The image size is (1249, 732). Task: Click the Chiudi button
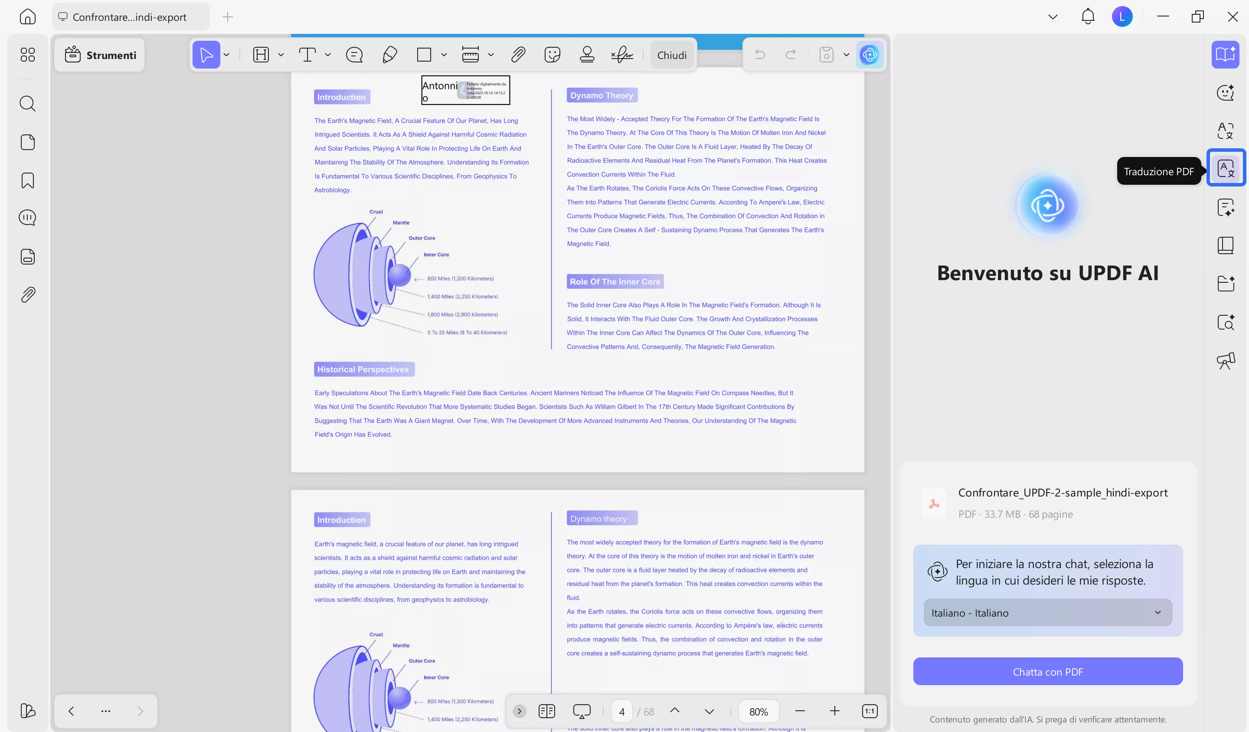pyautogui.click(x=672, y=55)
